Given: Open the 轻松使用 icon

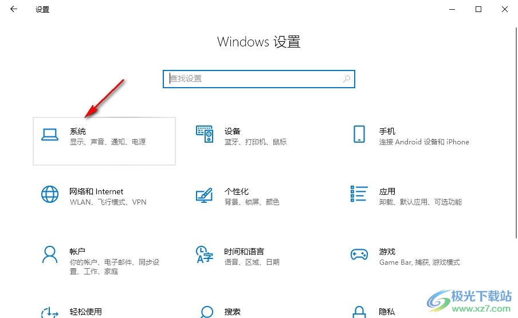Looking at the screenshot, I should click(50, 312).
